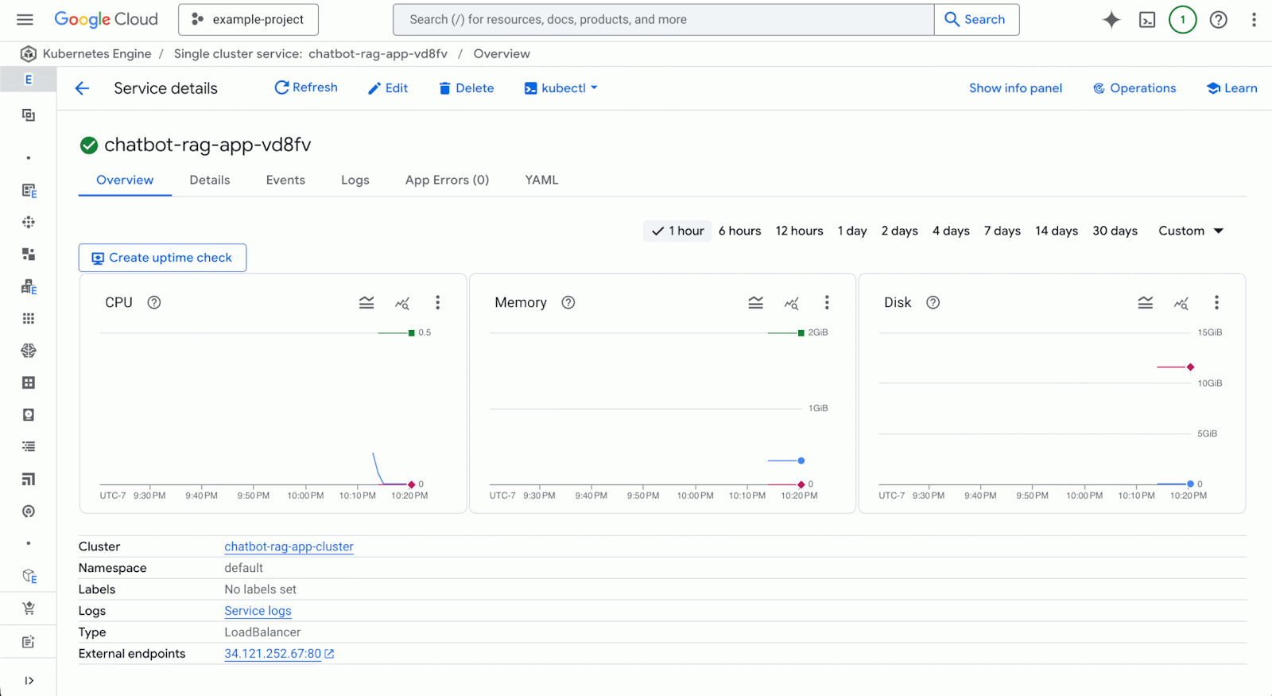
Task: Select the 1 hour time range
Action: click(677, 231)
